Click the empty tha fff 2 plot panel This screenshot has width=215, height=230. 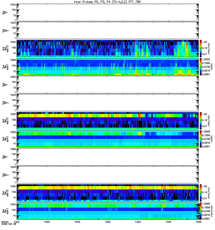[107, 30]
